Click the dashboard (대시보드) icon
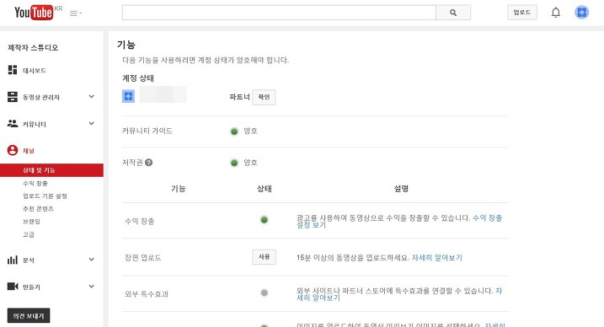The width and height of the screenshot is (604, 327). tap(13, 70)
